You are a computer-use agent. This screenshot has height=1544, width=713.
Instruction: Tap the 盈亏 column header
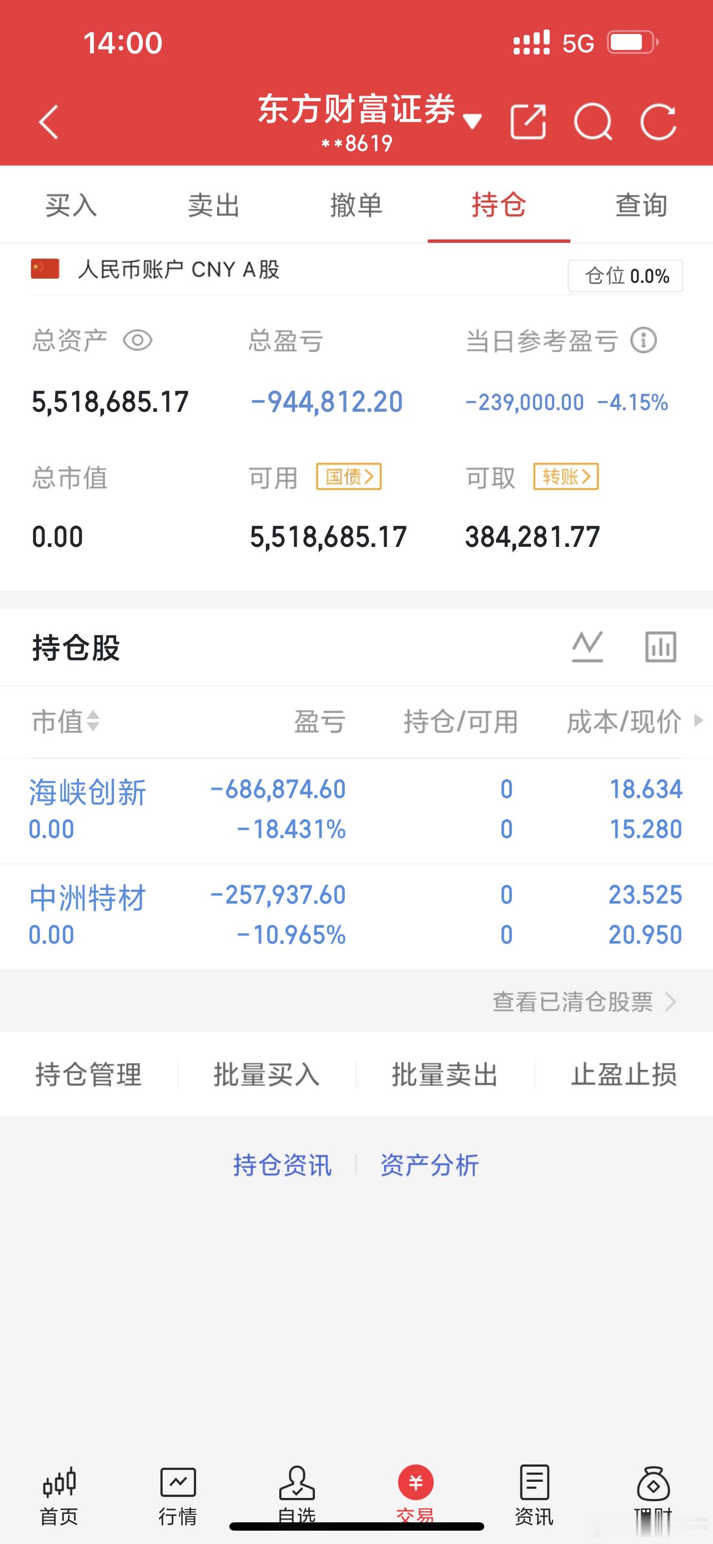[320, 721]
